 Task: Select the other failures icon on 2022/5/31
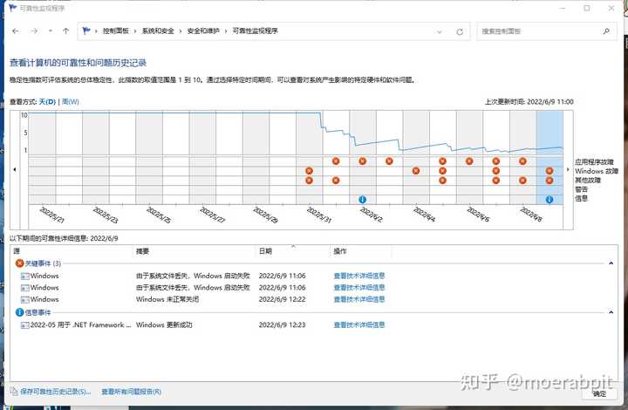(x=309, y=181)
